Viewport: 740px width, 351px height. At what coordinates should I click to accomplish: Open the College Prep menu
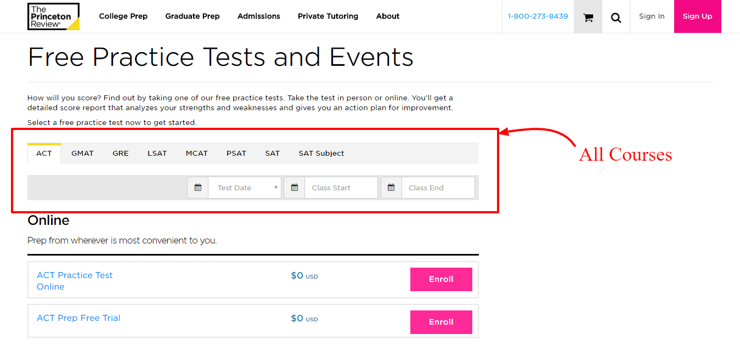coord(123,16)
